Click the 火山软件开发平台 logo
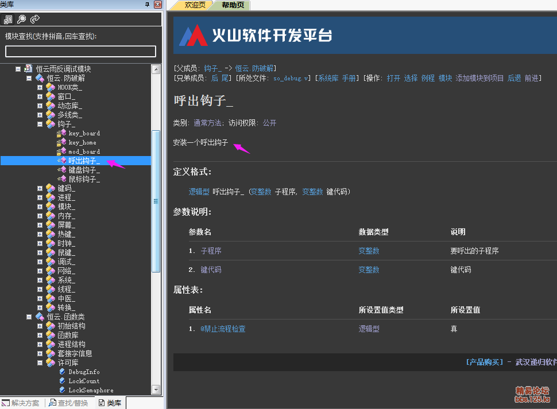The height and width of the screenshot is (409, 557). coord(256,36)
